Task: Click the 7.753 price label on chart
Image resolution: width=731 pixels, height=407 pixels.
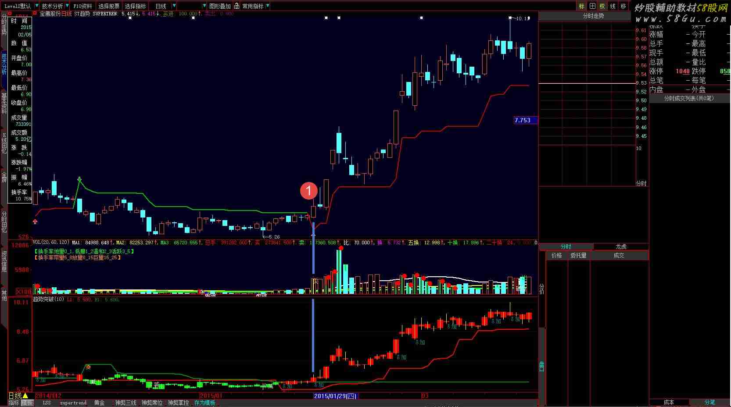Action: click(x=525, y=120)
